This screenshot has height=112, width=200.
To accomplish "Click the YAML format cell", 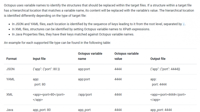I will pyautogui.click(x=11, y=79).
